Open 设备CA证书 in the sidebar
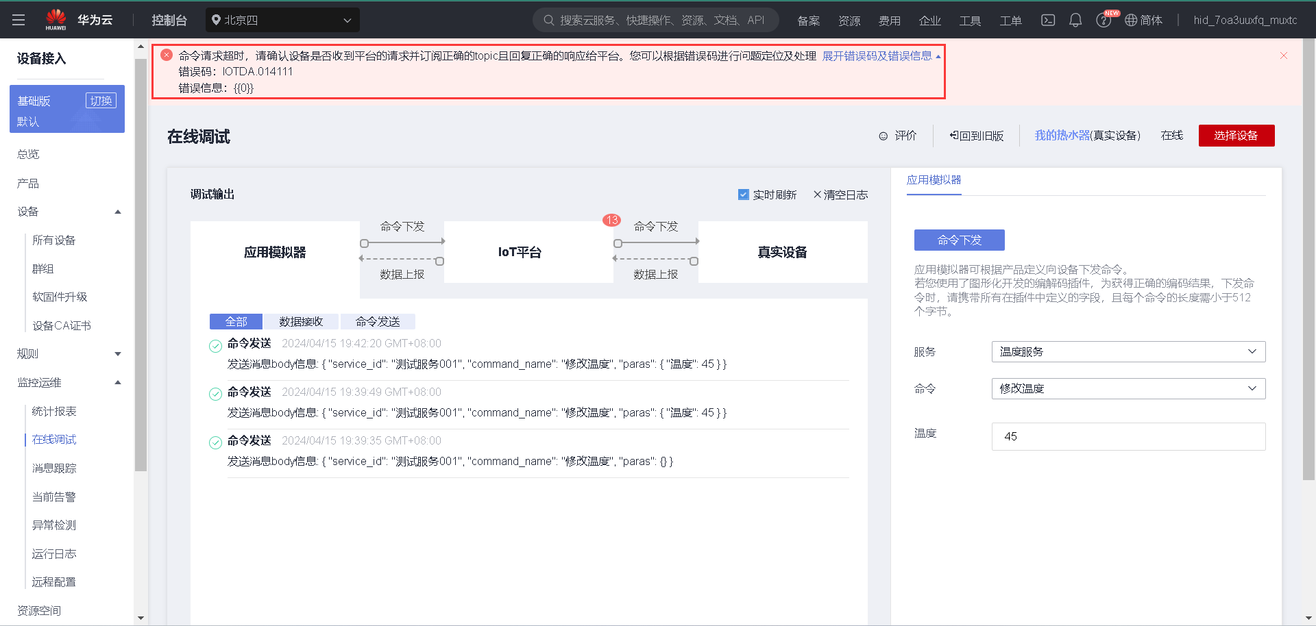 pyautogui.click(x=62, y=325)
